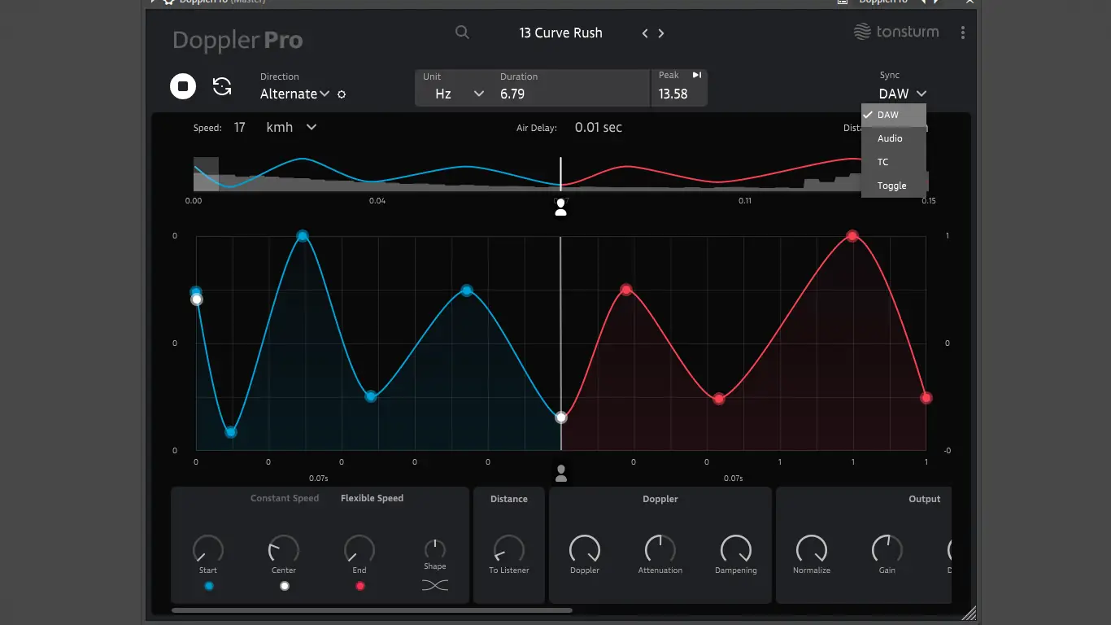Click the white dot under Center
The image size is (1111, 625).
284,586
